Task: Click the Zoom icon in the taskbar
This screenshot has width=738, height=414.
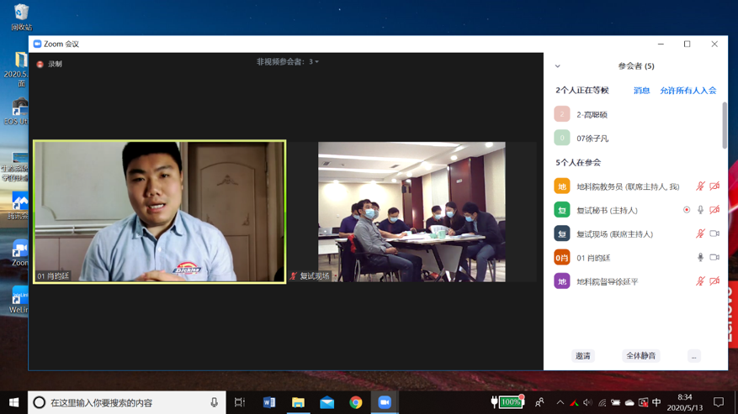Action: (385, 402)
